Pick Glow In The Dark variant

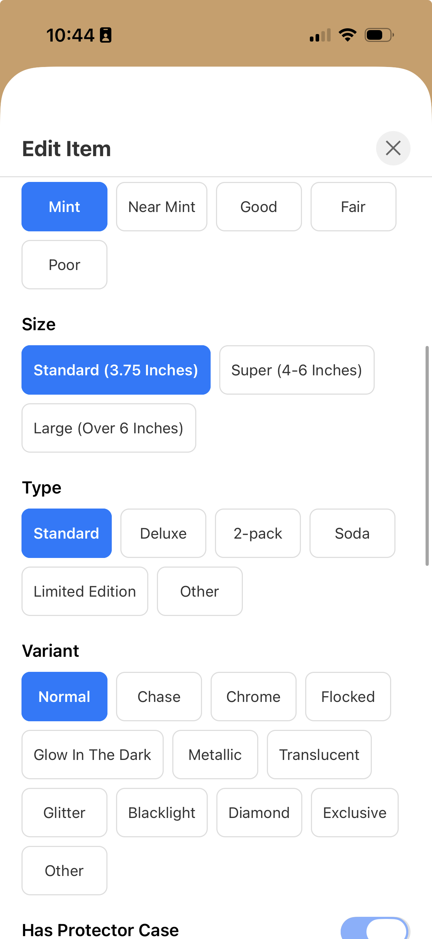(92, 755)
